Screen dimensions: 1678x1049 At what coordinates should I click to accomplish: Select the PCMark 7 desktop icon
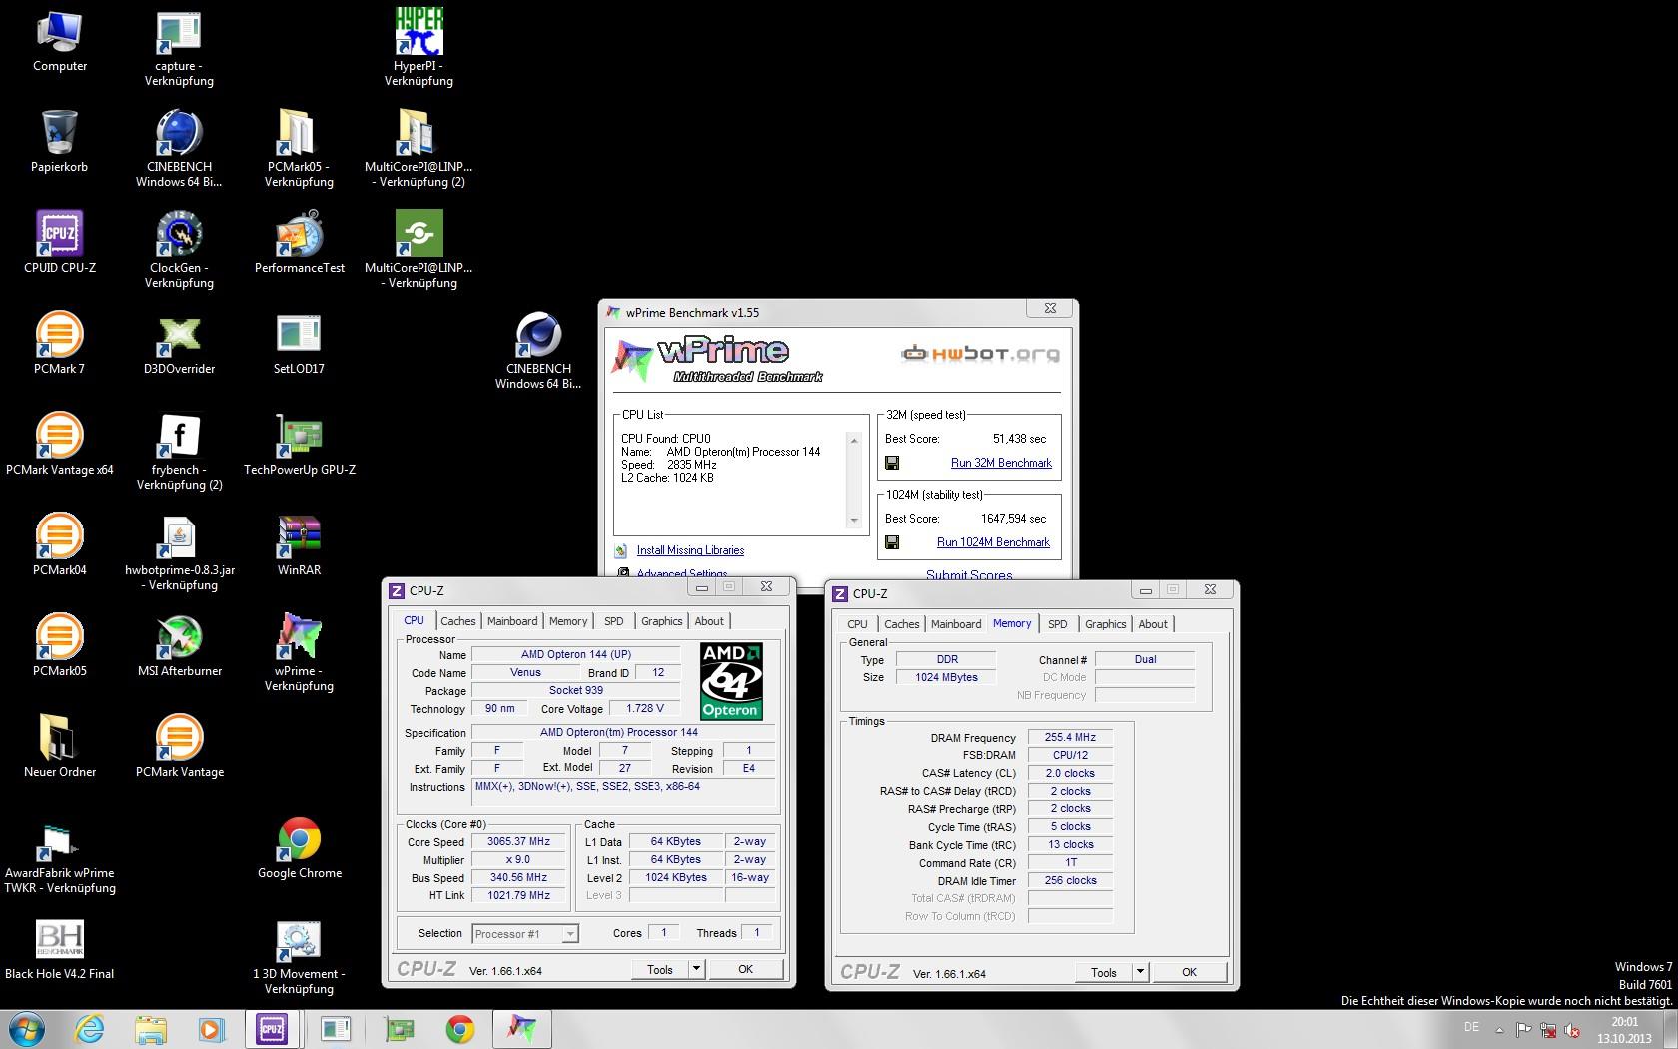[60, 345]
